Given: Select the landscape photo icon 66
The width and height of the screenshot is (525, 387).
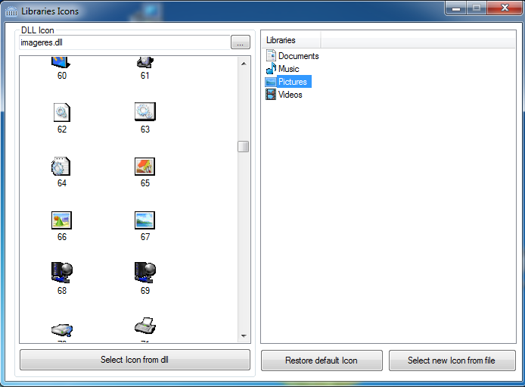Looking at the screenshot, I should click(x=61, y=220).
